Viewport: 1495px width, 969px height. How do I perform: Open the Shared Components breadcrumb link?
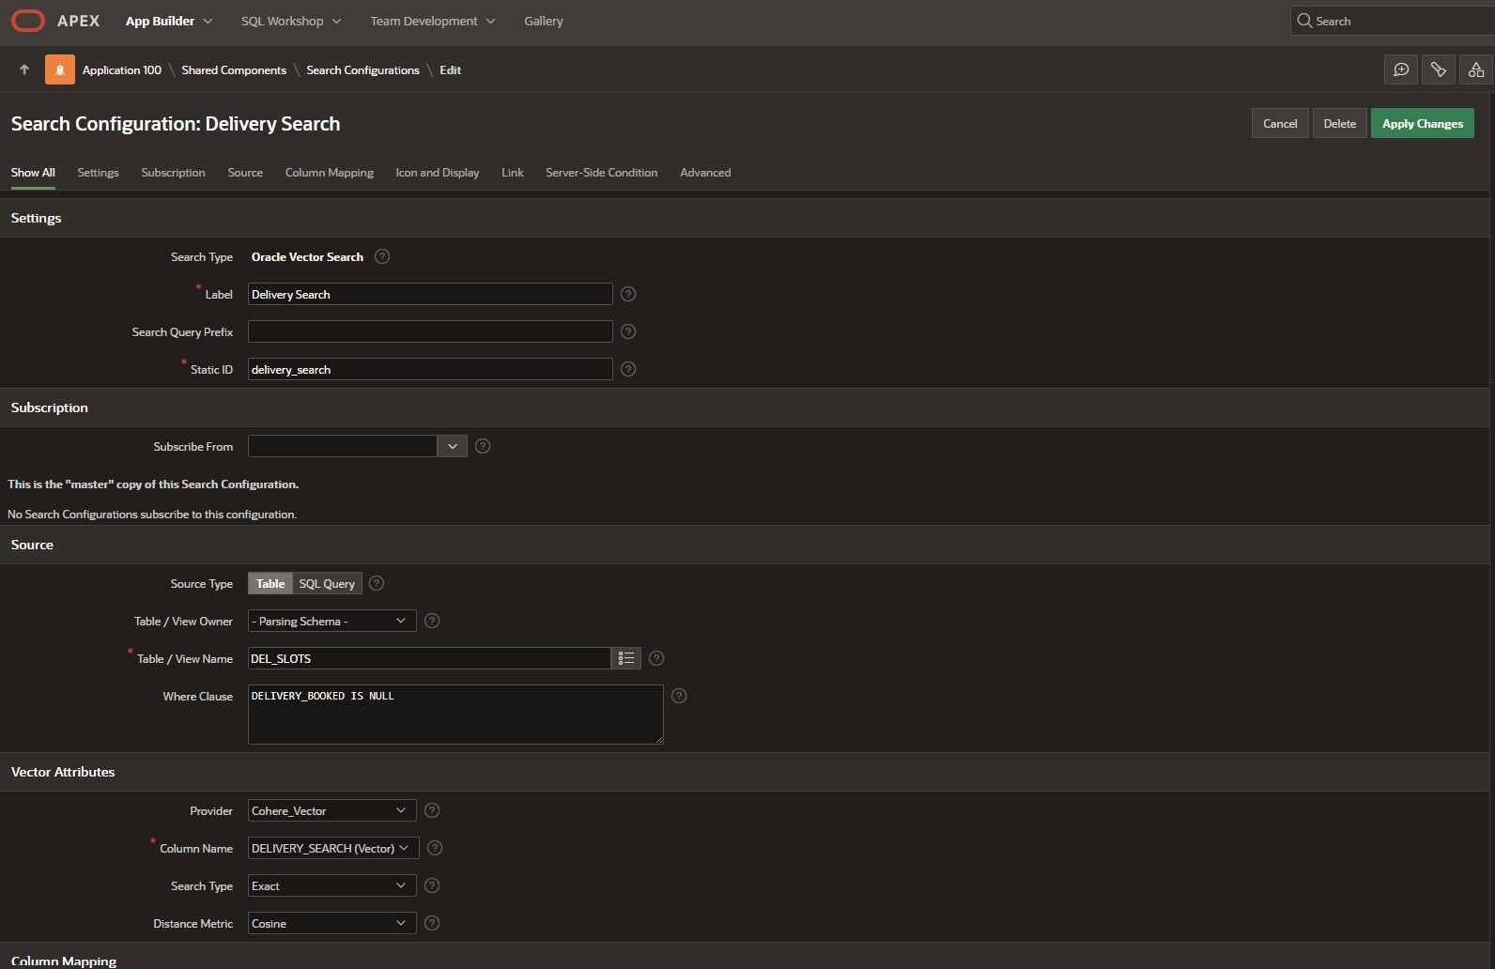[234, 69]
